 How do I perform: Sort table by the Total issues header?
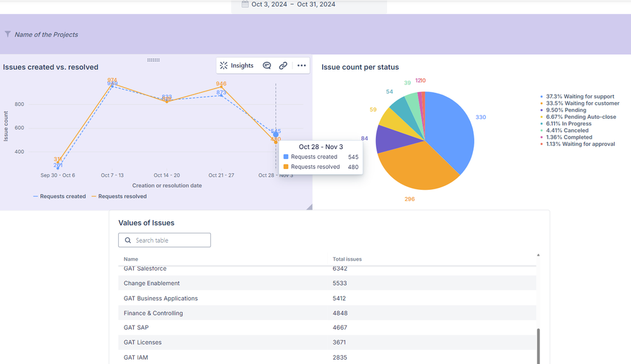click(347, 259)
